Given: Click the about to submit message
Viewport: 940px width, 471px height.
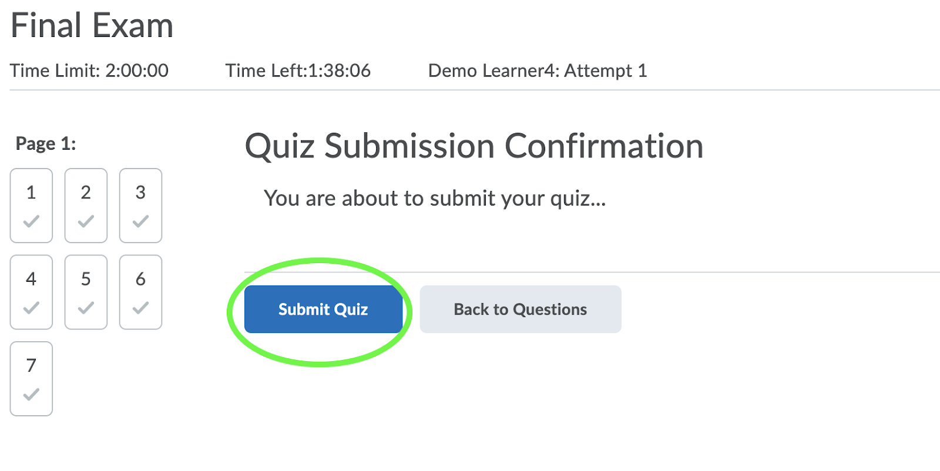Looking at the screenshot, I should click(x=435, y=199).
